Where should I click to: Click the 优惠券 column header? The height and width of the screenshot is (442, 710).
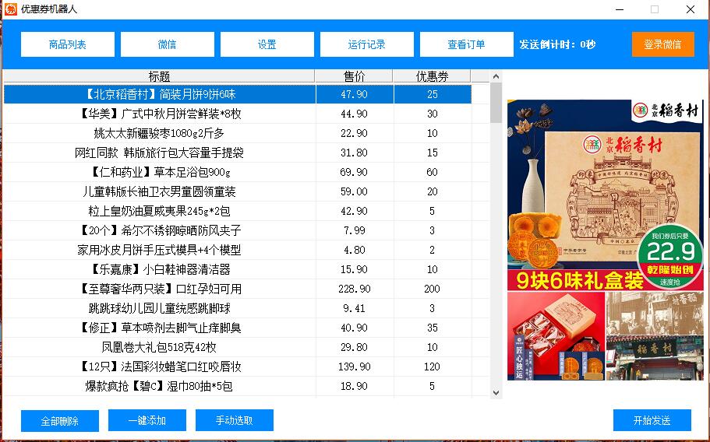point(432,76)
